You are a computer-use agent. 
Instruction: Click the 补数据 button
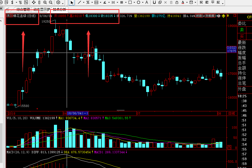[x=210, y=16]
